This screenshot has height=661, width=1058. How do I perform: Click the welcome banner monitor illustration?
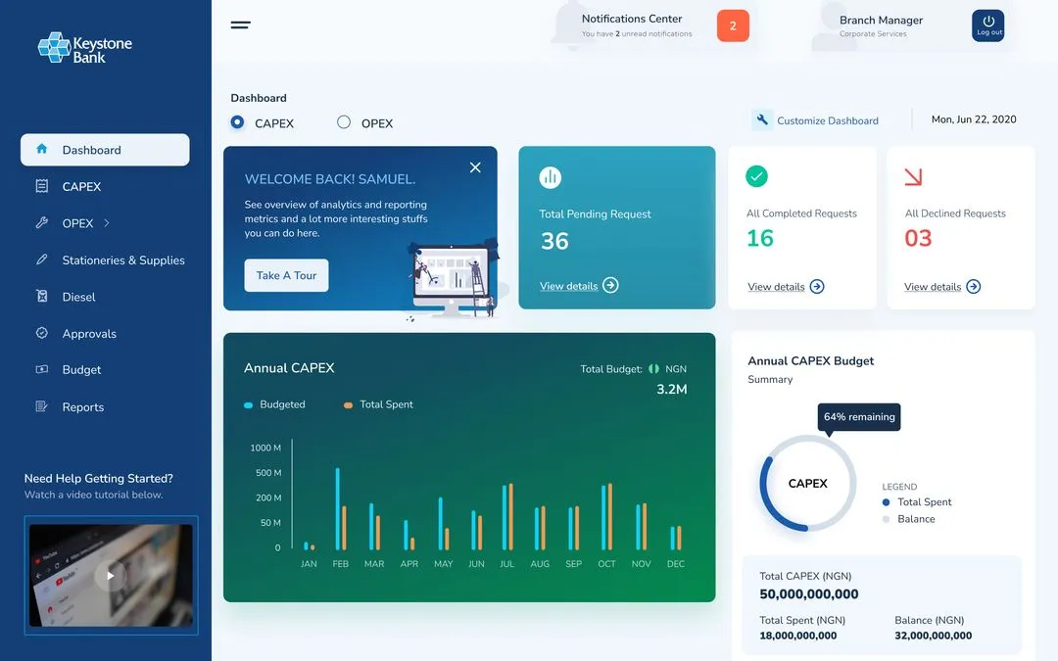click(x=454, y=280)
